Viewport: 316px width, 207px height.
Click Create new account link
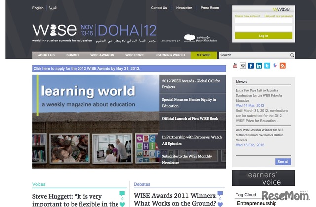coord(247,16)
